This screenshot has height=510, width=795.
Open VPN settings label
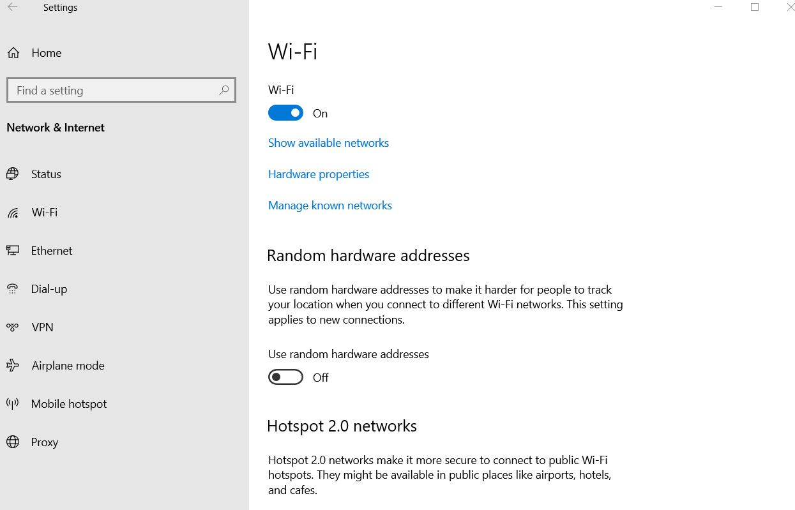pos(43,327)
